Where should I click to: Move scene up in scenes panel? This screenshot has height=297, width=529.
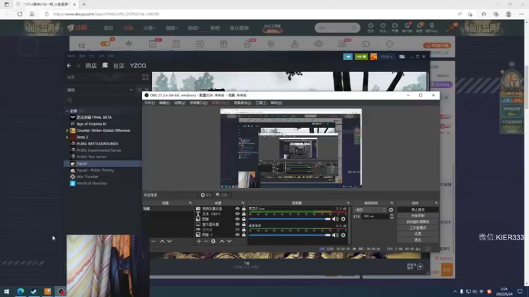click(x=162, y=241)
